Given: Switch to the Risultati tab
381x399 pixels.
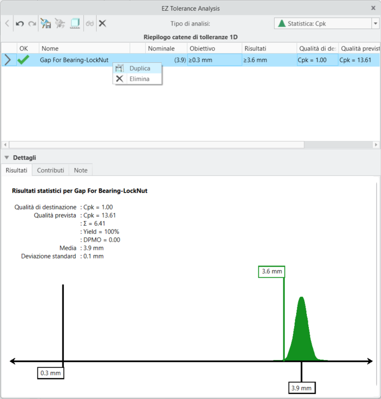Looking at the screenshot, I should click(x=16, y=170).
